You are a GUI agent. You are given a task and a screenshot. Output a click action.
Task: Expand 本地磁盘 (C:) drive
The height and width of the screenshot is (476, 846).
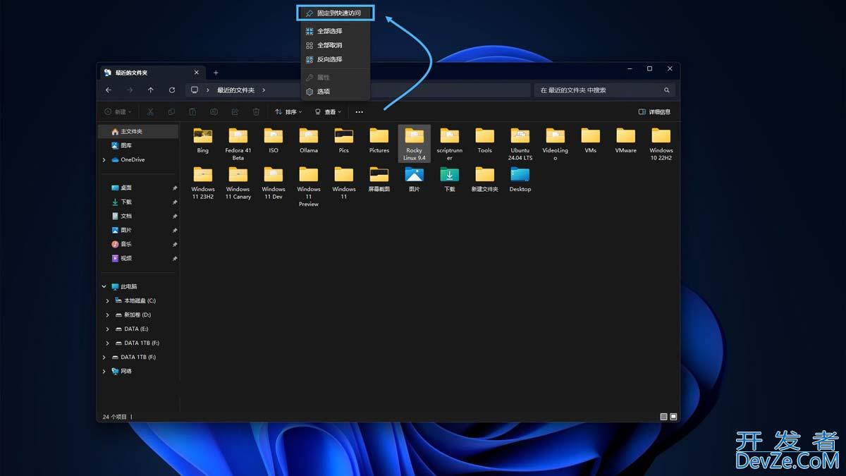[x=108, y=301]
